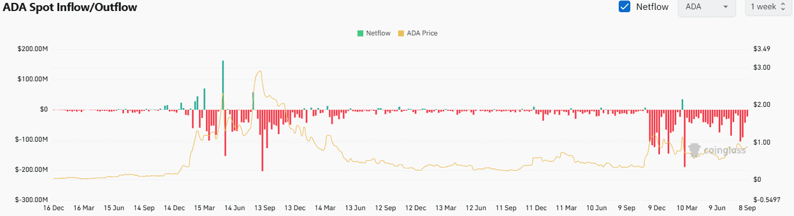
Task: Click the 13 Sep date axis label
Action: pyautogui.click(x=265, y=207)
